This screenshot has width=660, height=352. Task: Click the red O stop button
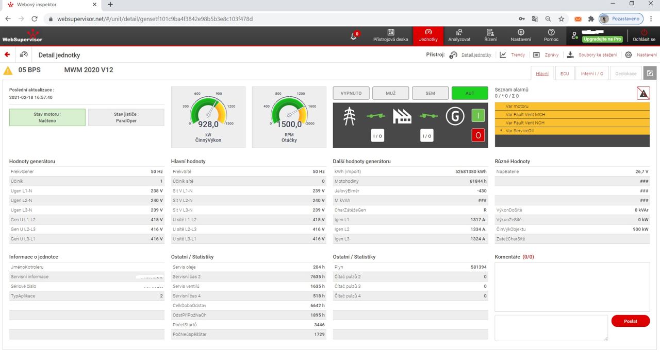tap(478, 135)
